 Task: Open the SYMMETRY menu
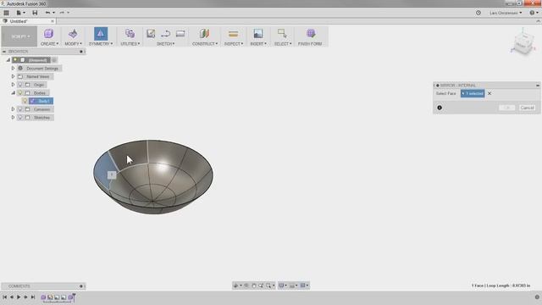coord(101,44)
